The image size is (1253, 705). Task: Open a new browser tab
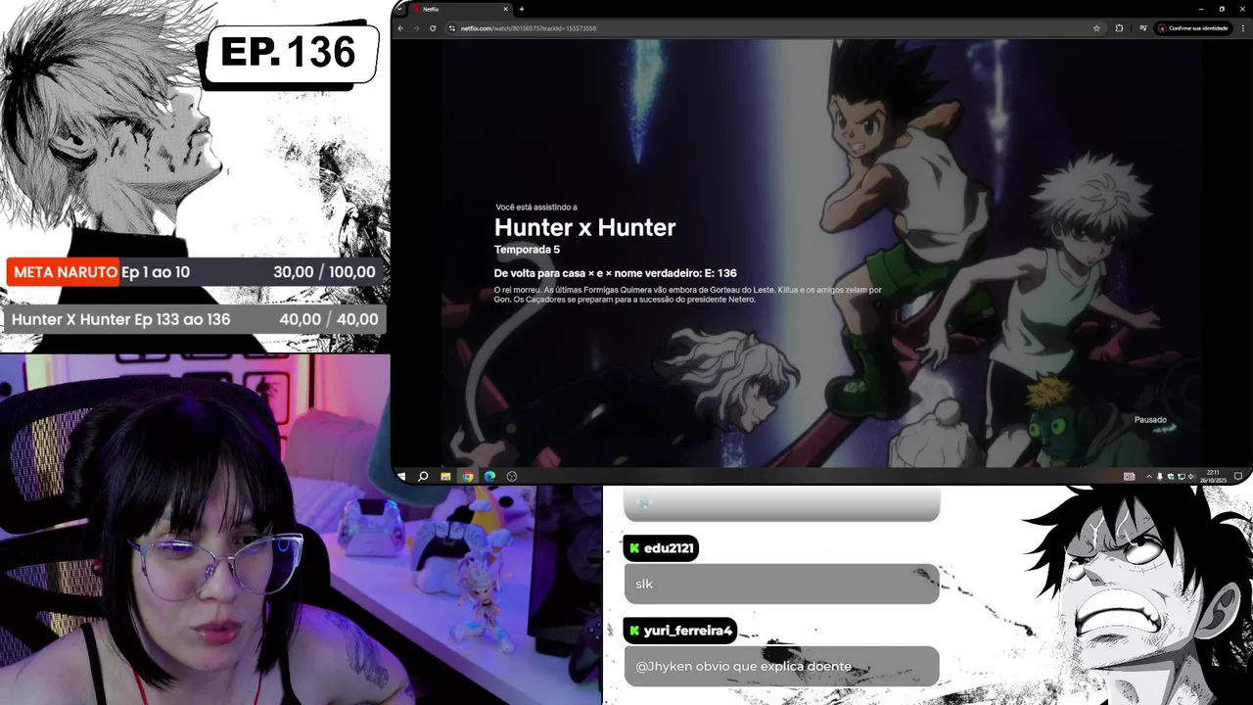click(522, 9)
